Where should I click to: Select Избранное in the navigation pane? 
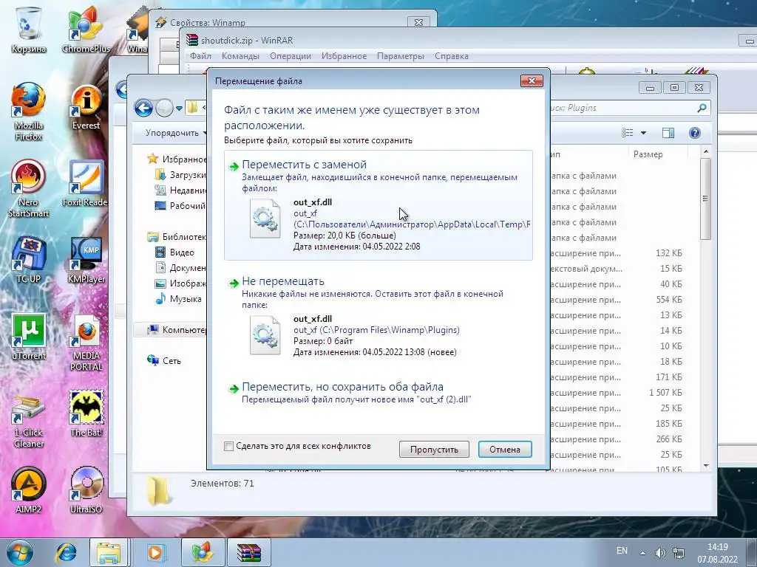coord(177,159)
